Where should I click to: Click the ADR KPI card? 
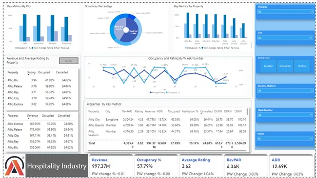click(291, 166)
